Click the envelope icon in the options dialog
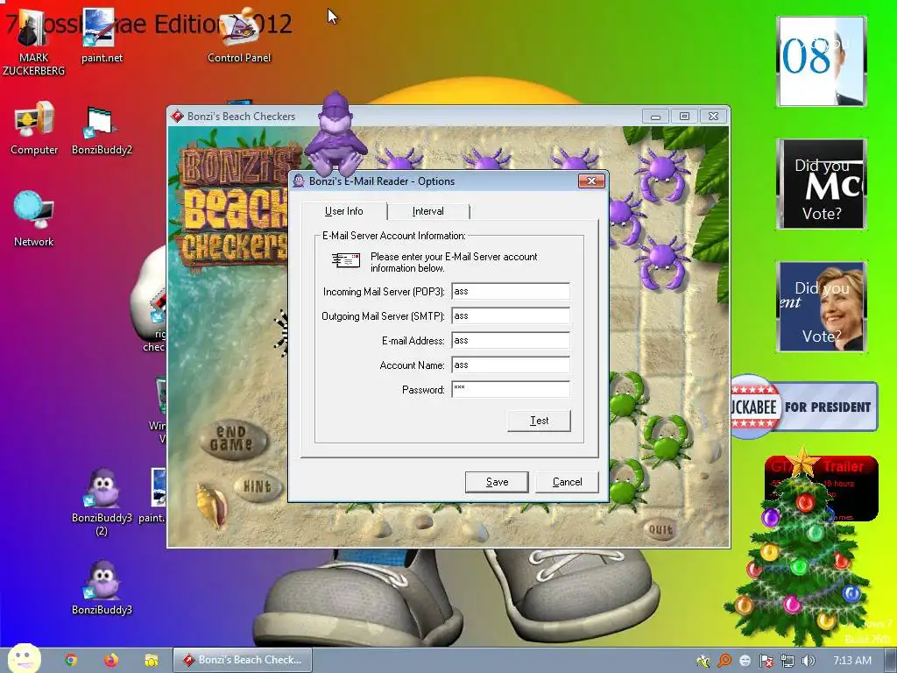897x673 pixels. pos(346,260)
